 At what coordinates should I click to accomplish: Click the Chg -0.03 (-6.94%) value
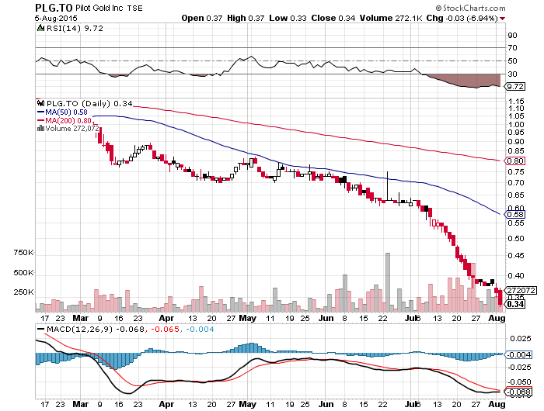(x=462, y=18)
